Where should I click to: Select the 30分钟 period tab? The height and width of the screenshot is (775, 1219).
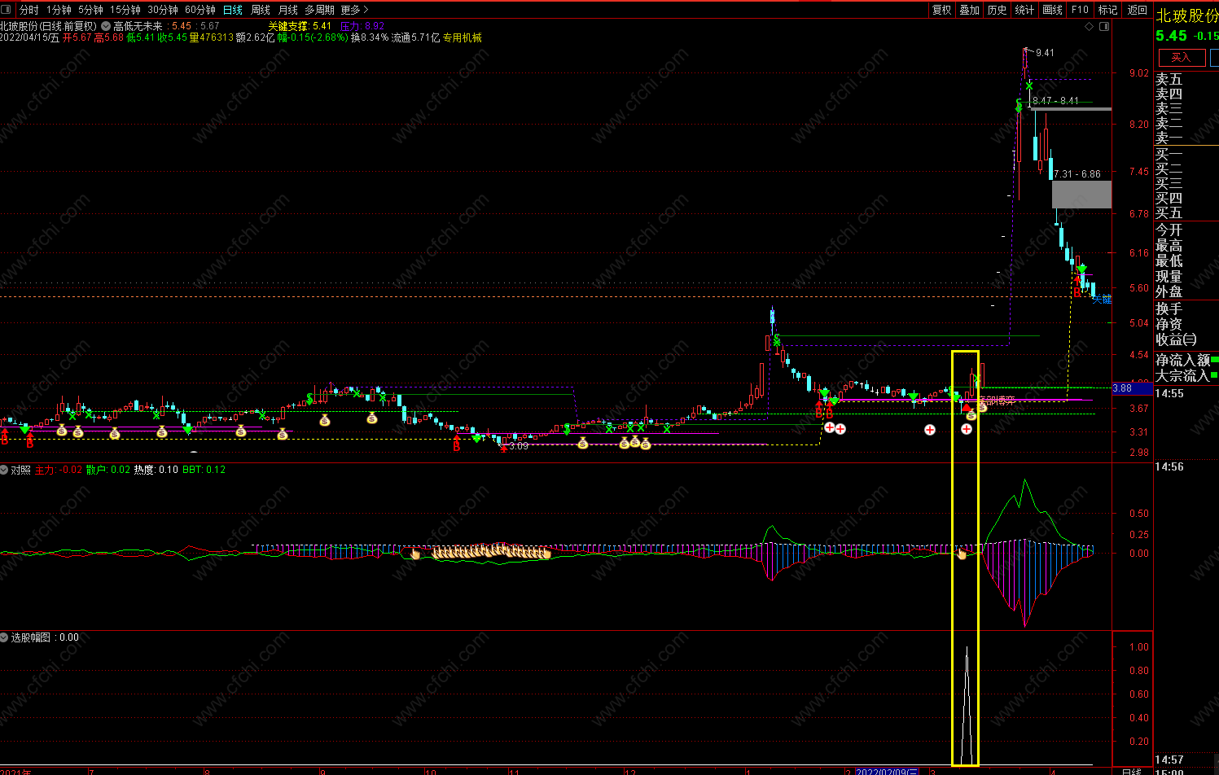[x=163, y=10]
